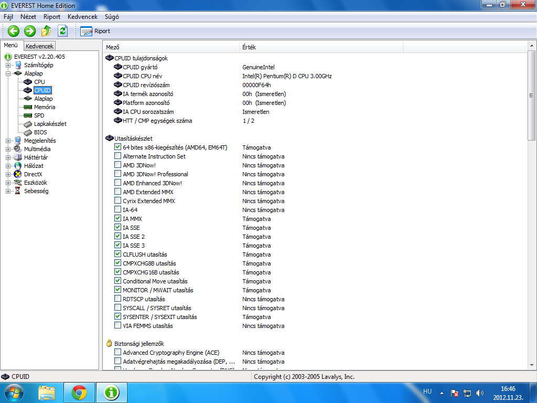Click the vertical scrollbar up arrow
Image resolution: width=537 pixels, height=403 pixels.
532,46
